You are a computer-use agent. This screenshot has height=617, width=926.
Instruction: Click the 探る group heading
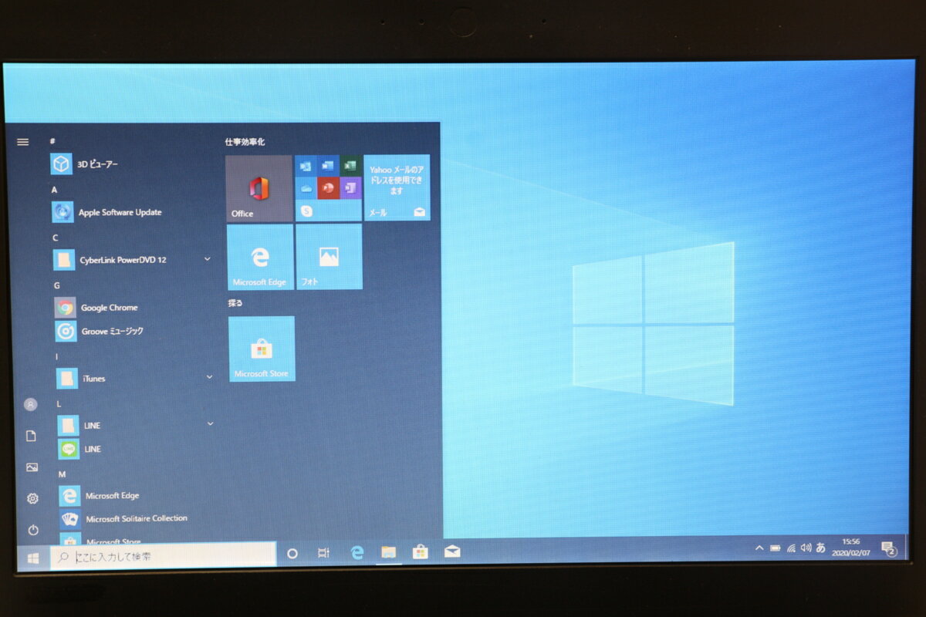coord(235,303)
